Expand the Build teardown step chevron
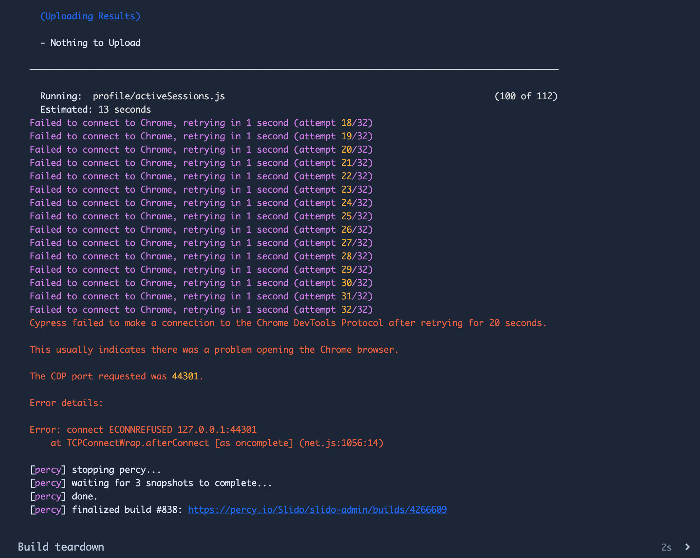Screen dimensions: 700x558 [x=687, y=547]
